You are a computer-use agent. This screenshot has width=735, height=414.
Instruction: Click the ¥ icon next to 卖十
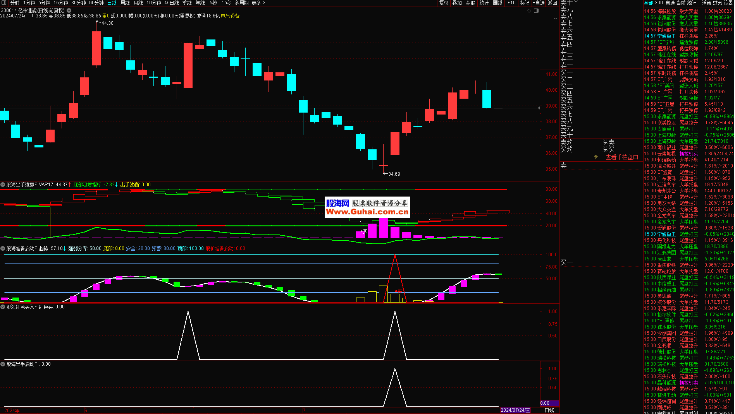click(576, 3)
